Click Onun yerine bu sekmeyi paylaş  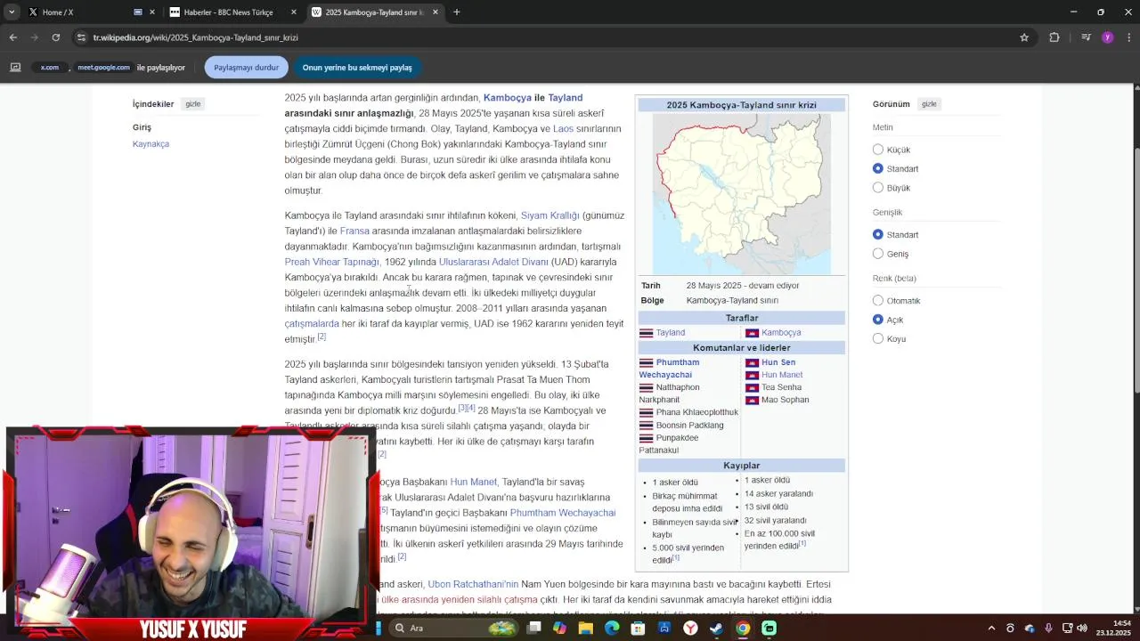[x=357, y=68]
